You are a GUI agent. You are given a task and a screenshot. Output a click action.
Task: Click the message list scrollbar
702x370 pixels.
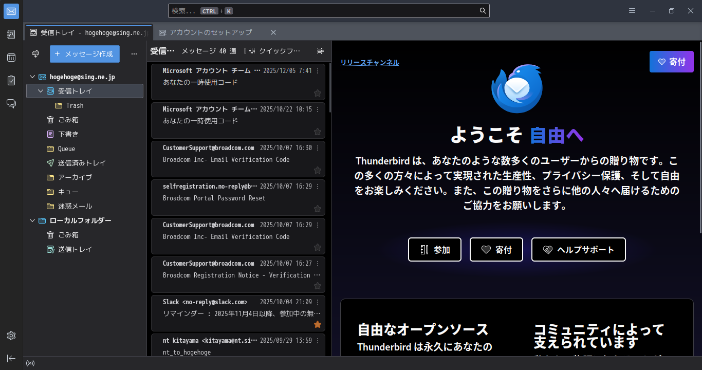click(330, 87)
